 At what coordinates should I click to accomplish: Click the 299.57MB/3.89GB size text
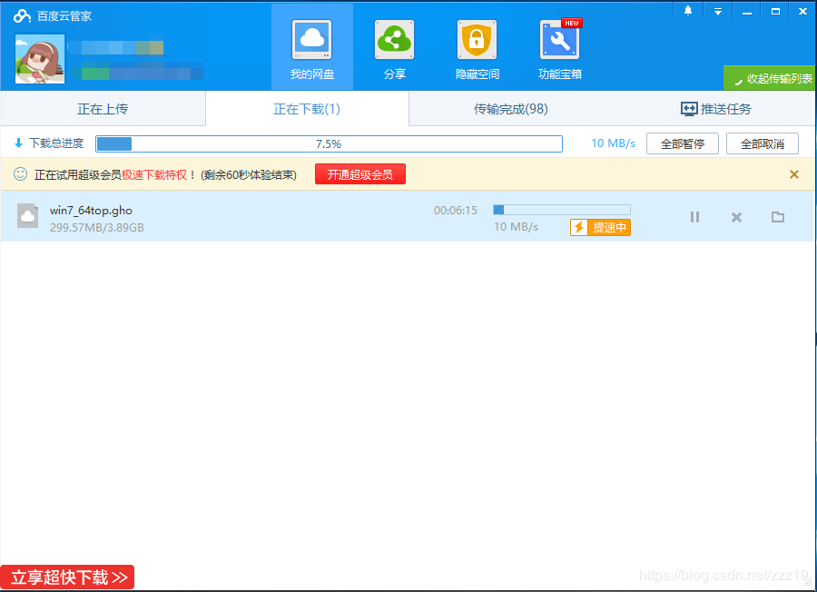(x=97, y=228)
